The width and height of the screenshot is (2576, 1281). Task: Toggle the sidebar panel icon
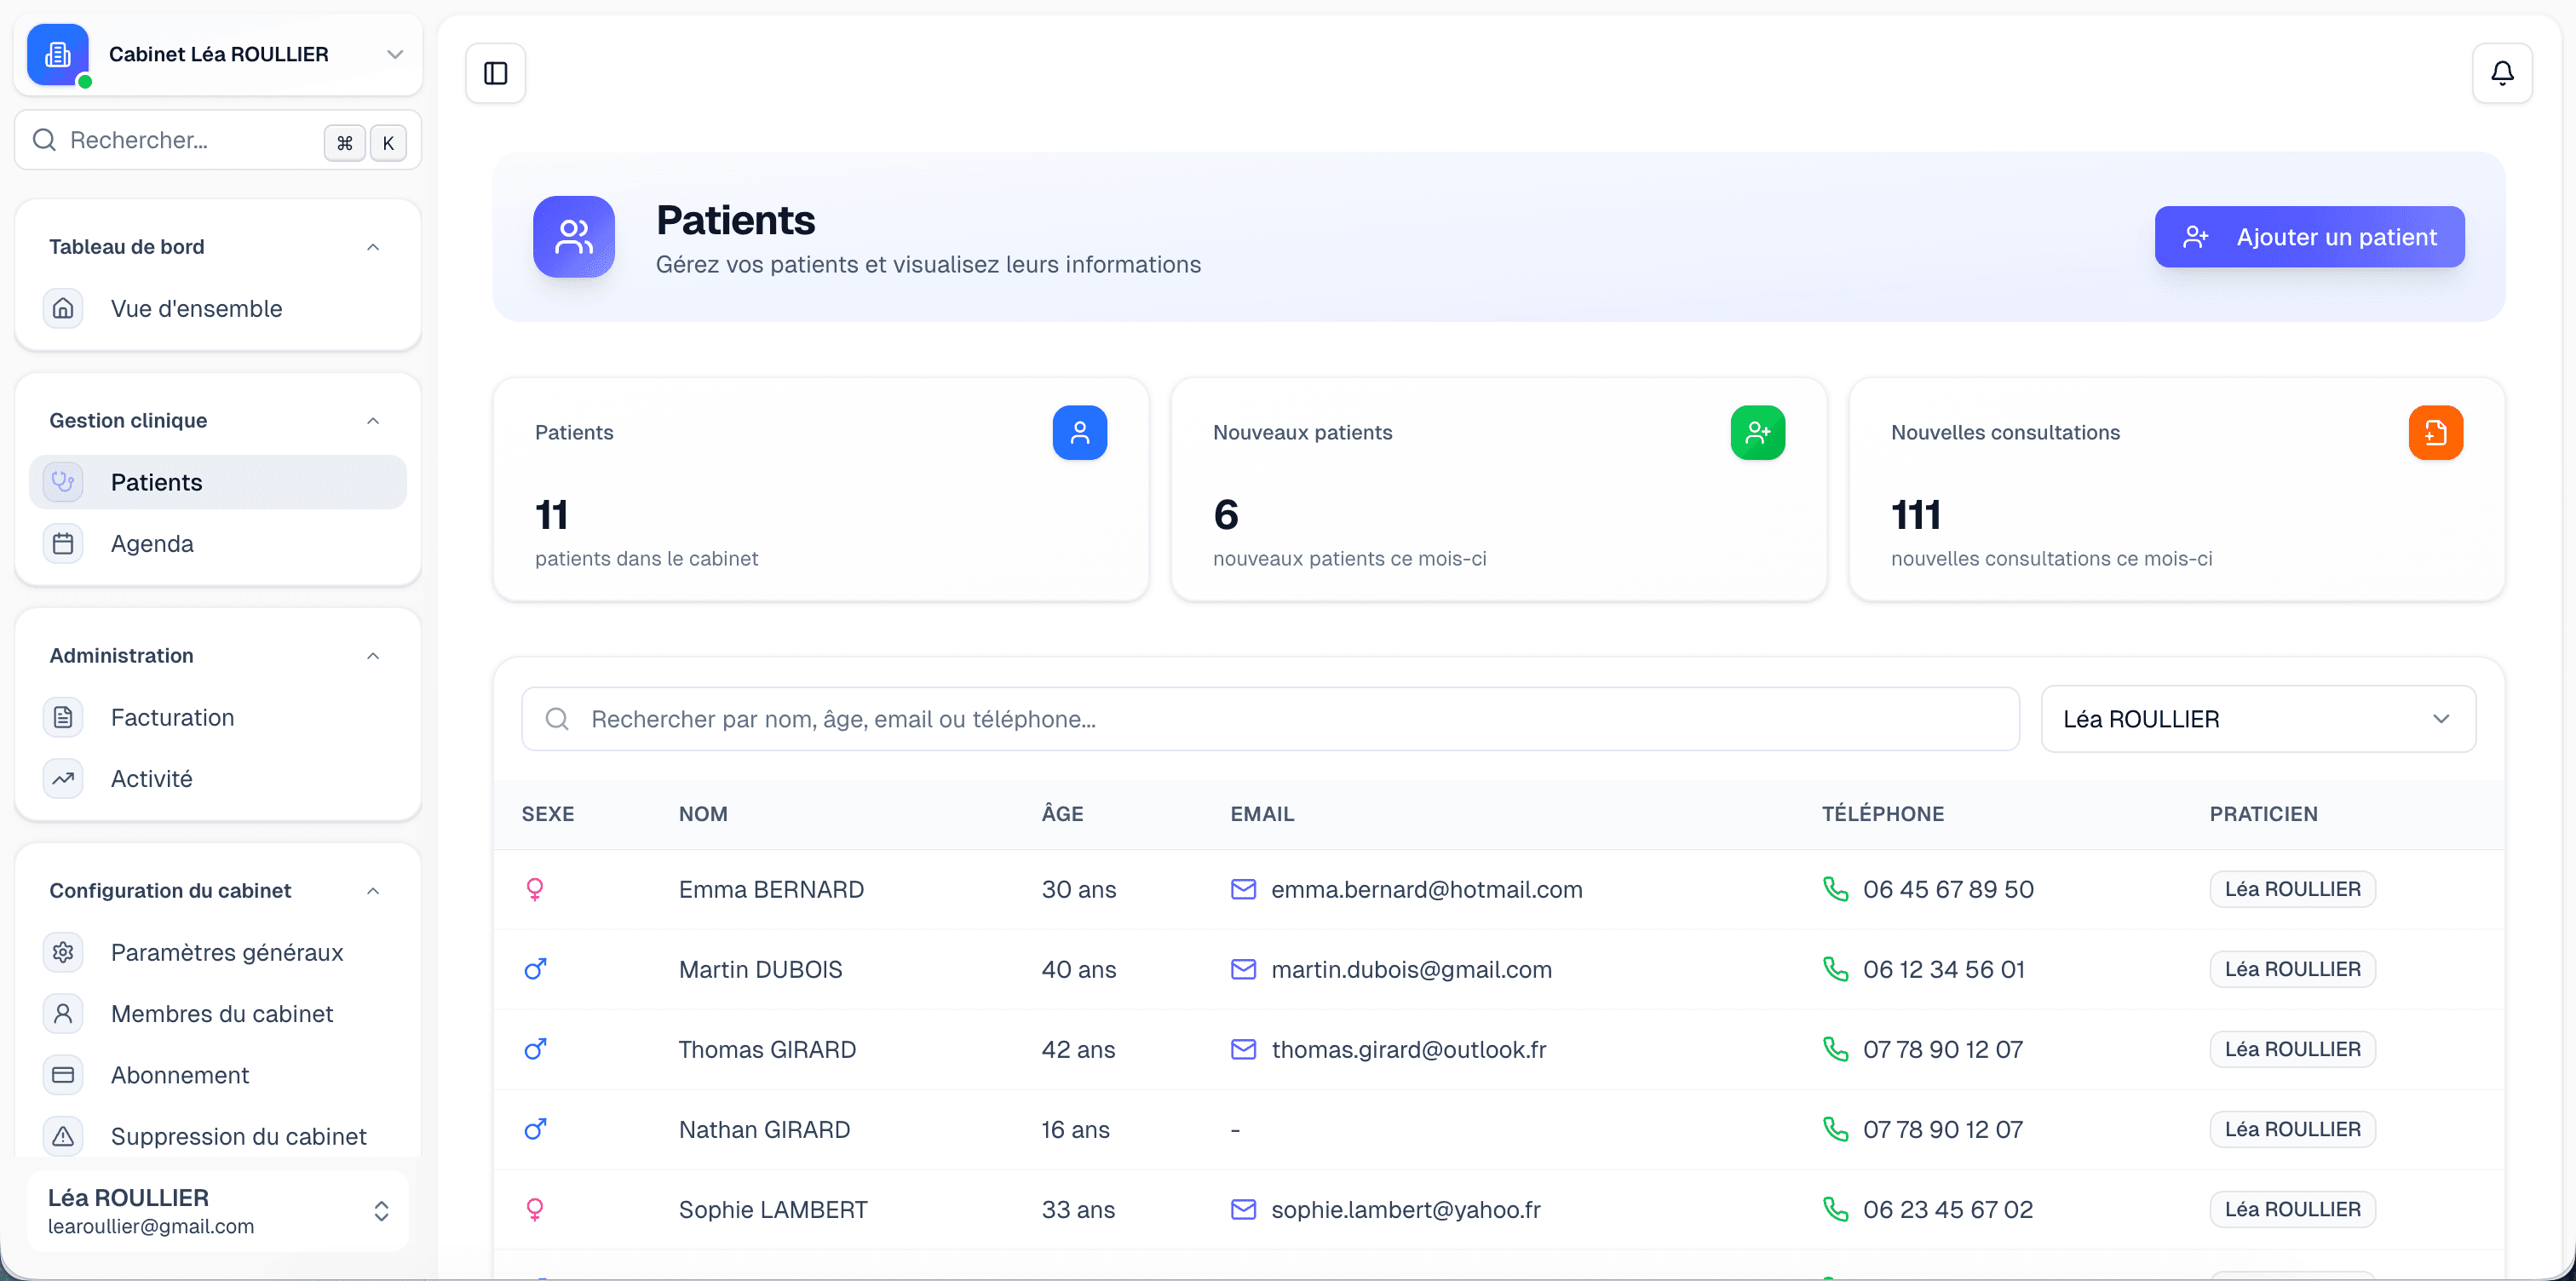(495, 73)
